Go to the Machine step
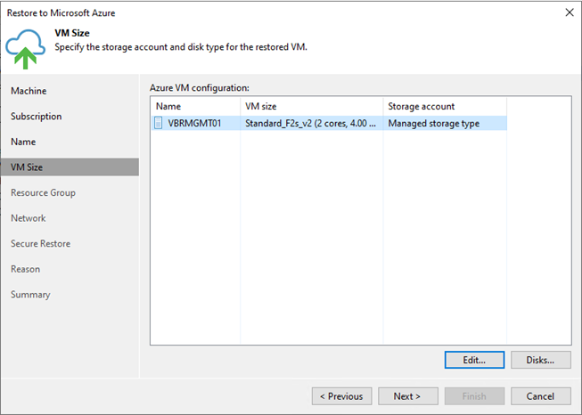 point(29,91)
